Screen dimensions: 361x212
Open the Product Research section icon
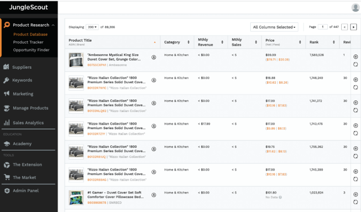tap(7, 25)
